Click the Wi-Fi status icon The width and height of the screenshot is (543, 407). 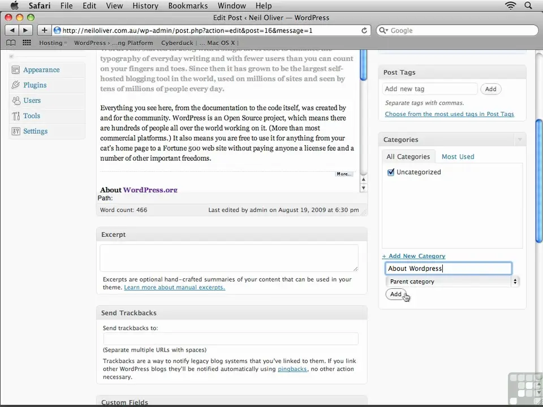pyautogui.click(x=510, y=6)
